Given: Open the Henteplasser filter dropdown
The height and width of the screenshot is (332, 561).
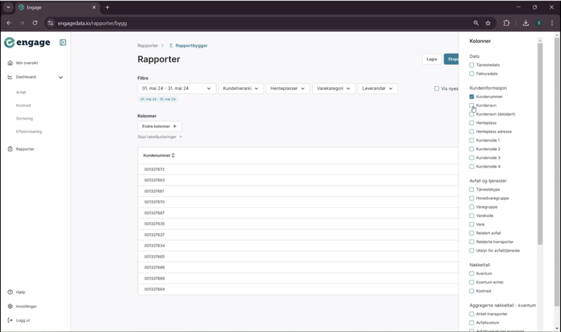Looking at the screenshot, I should coord(288,89).
